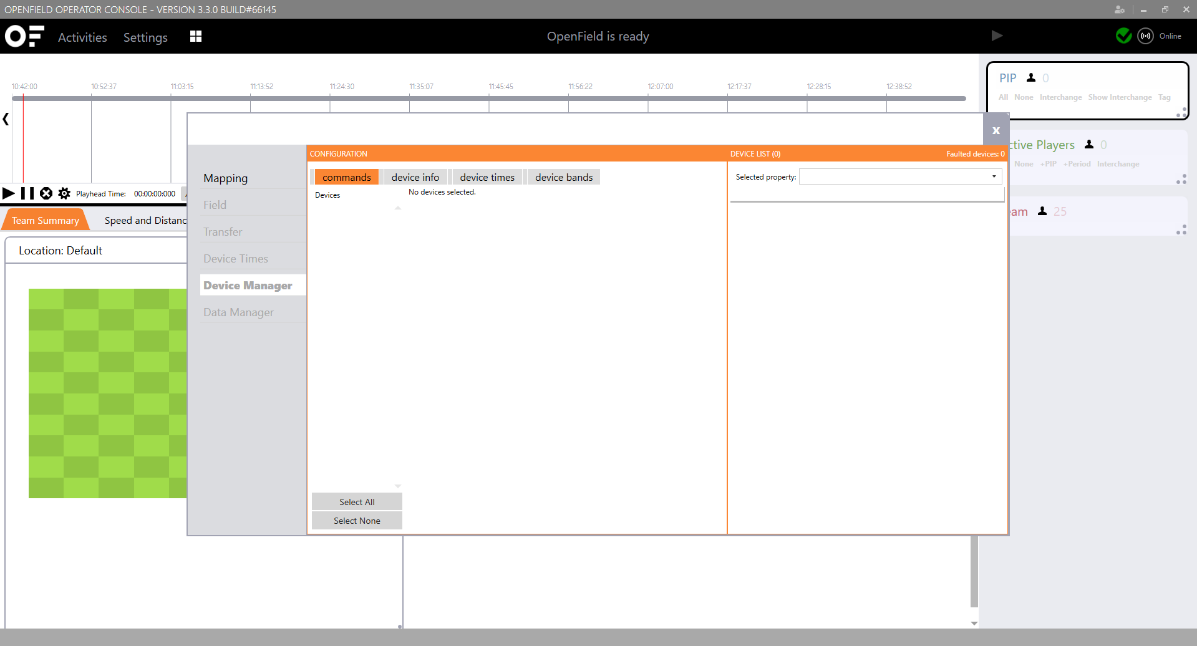The width and height of the screenshot is (1197, 646).
Task: Click Tag option in PIP panel
Action: [x=1165, y=97]
